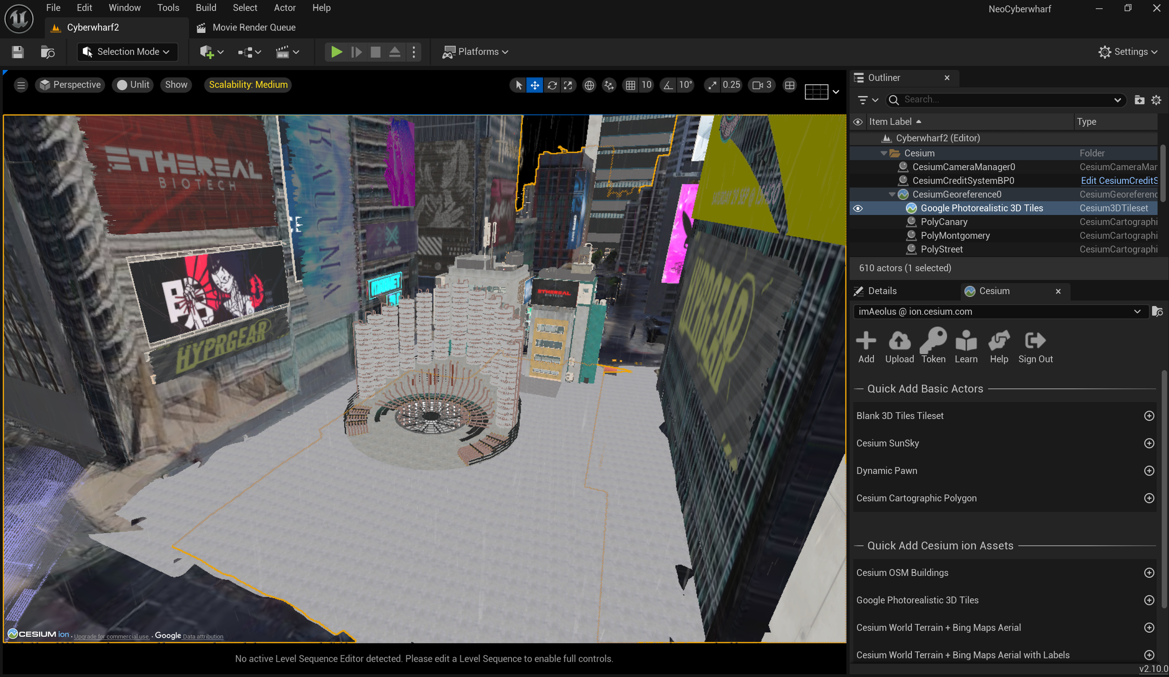Open the Build menu
The width and height of the screenshot is (1169, 677).
(x=206, y=8)
